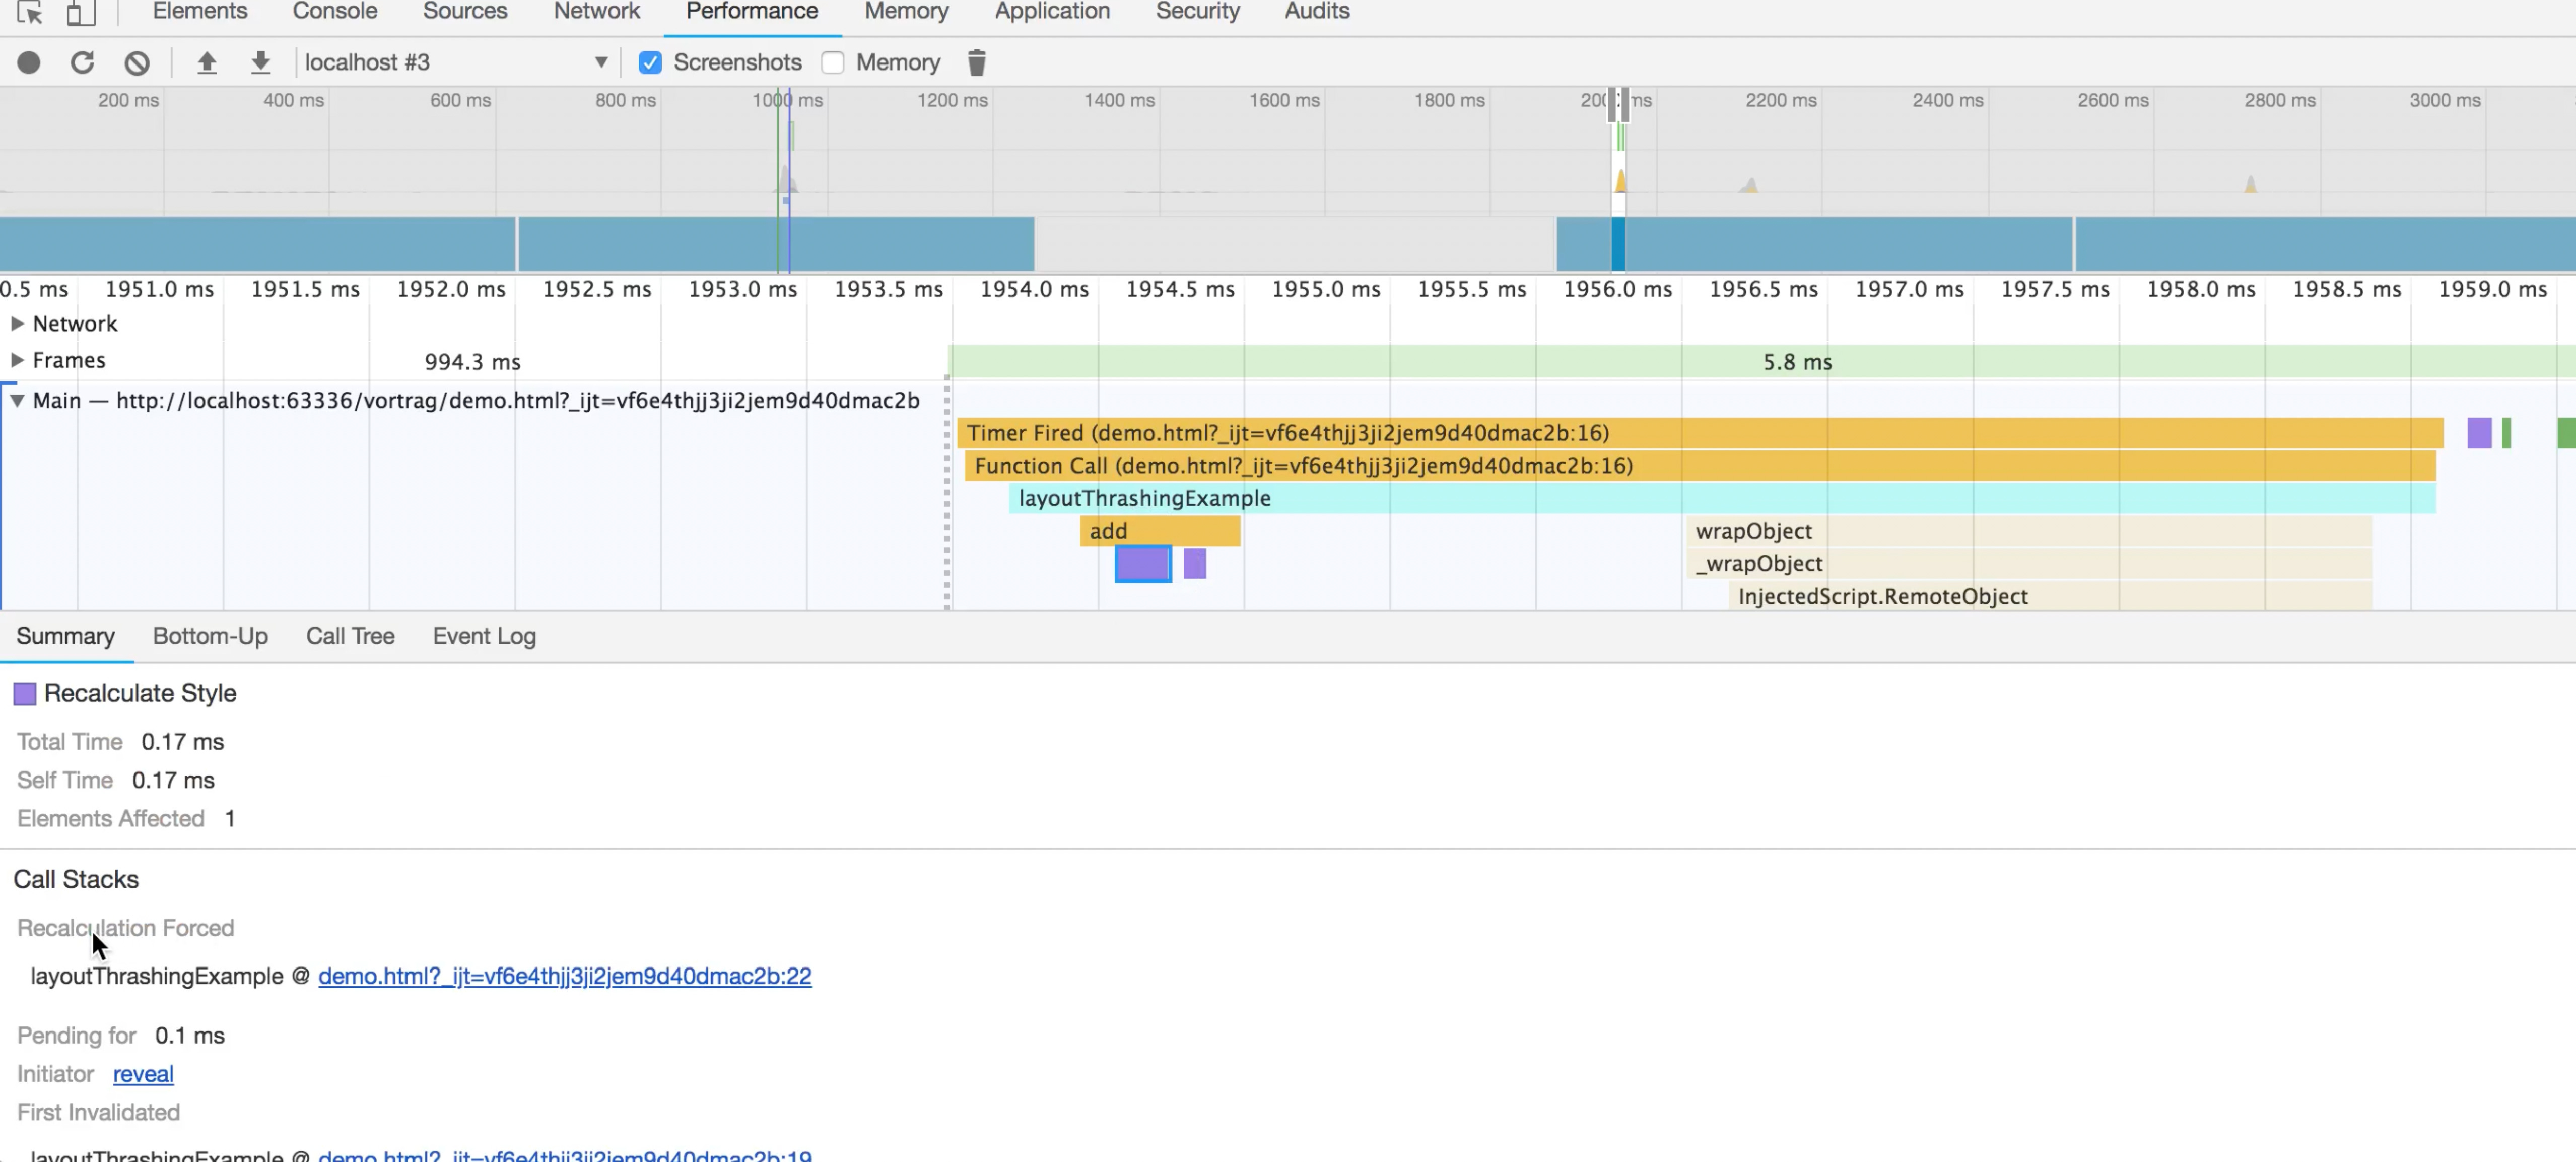The width and height of the screenshot is (2576, 1162).
Task: Reload page and start profiling
Action: click(x=83, y=62)
